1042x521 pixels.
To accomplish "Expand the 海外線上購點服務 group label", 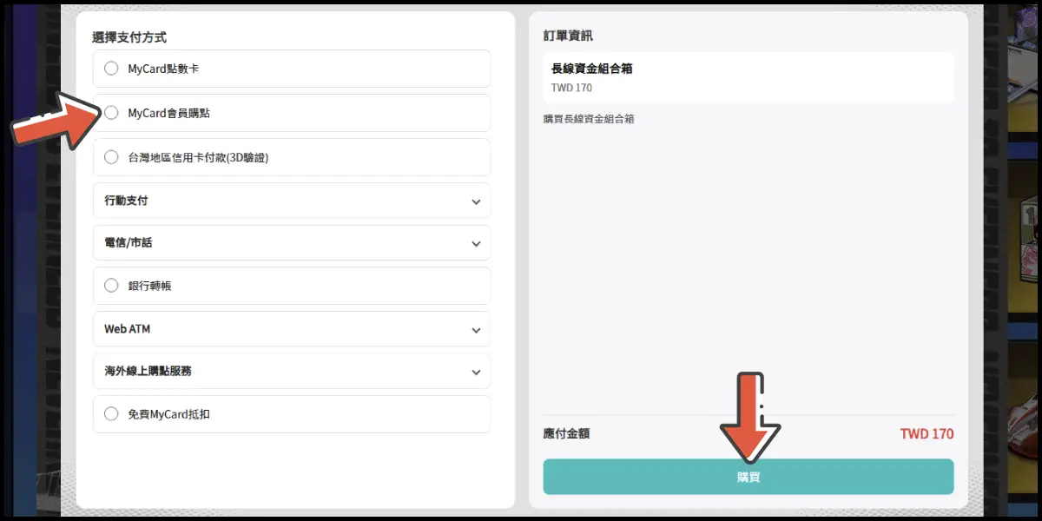I will point(148,371).
